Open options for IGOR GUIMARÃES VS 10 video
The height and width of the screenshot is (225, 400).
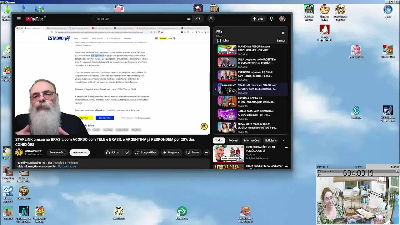pos(286,147)
